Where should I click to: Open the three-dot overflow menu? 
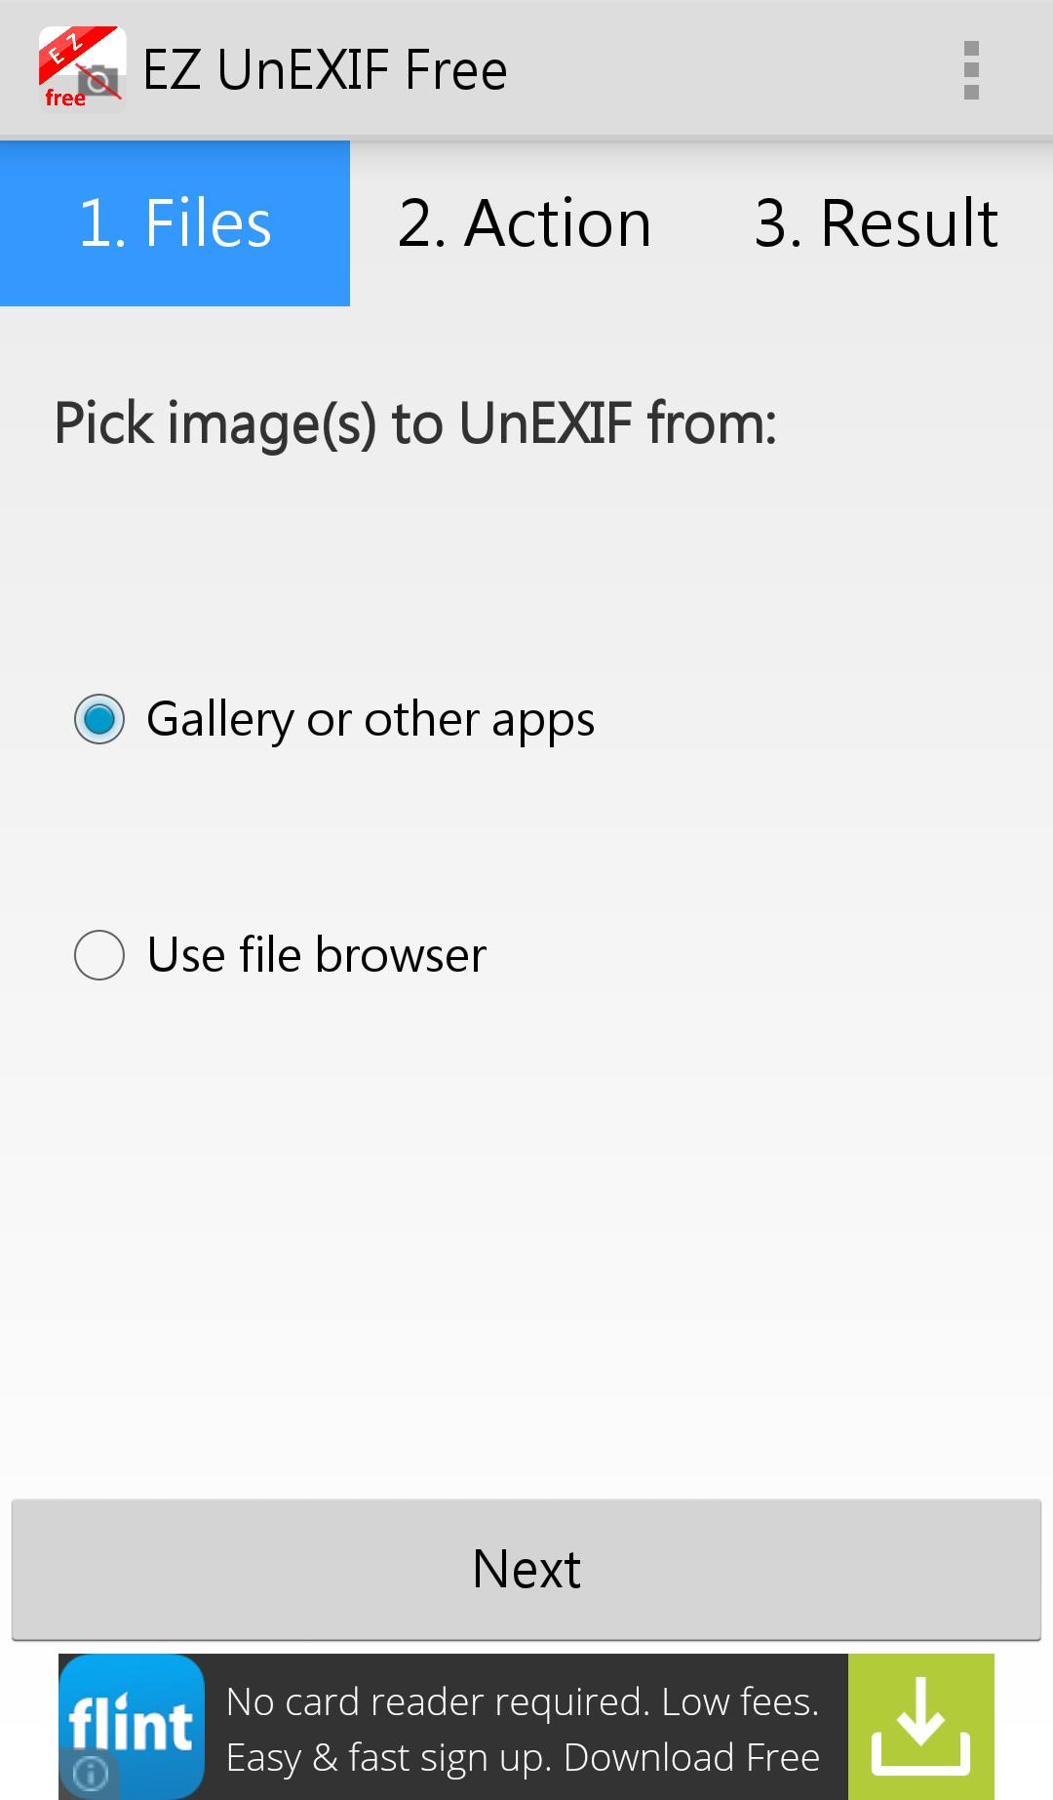[x=970, y=70]
